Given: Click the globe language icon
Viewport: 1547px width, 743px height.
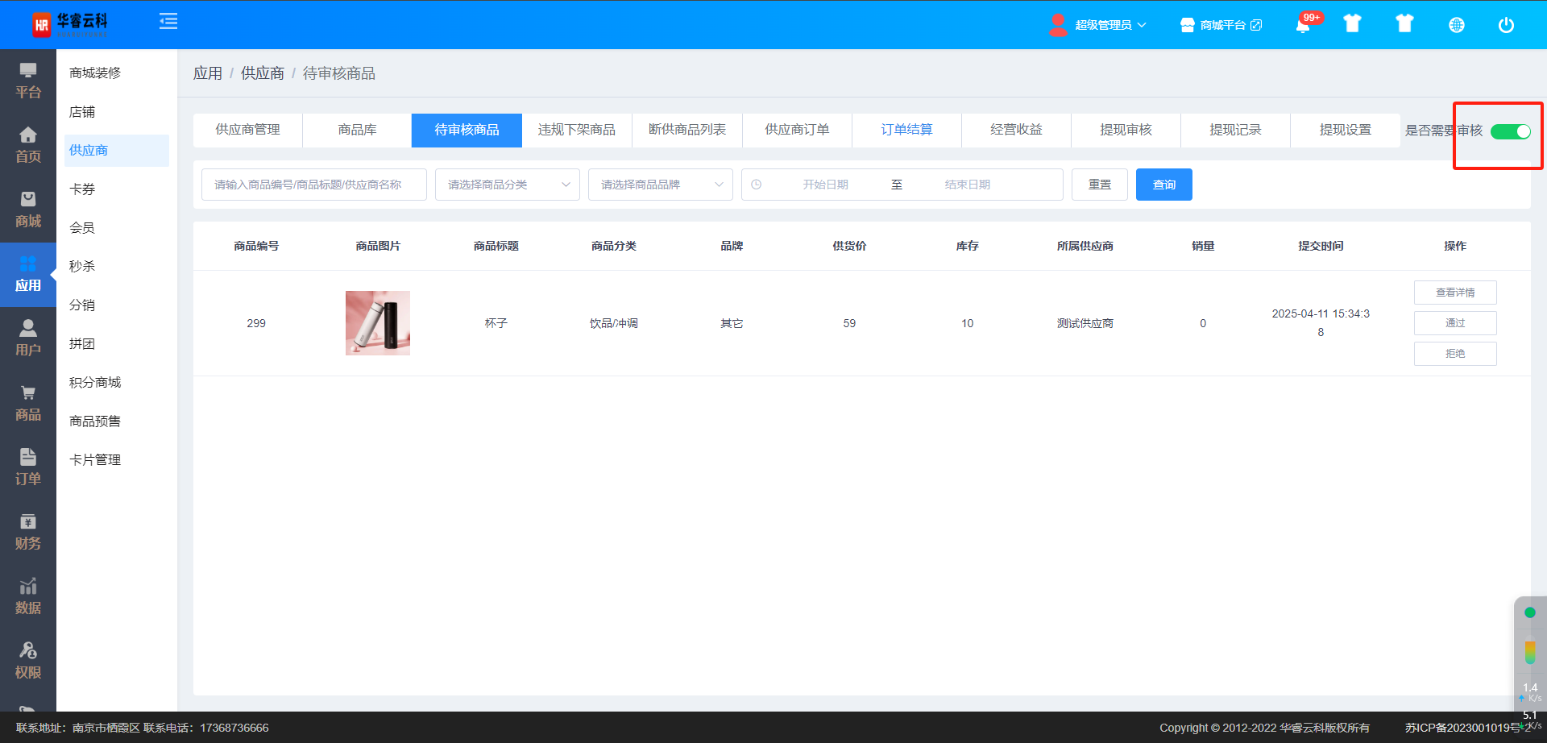Looking at the screenshot, I should coord(1456,25).
